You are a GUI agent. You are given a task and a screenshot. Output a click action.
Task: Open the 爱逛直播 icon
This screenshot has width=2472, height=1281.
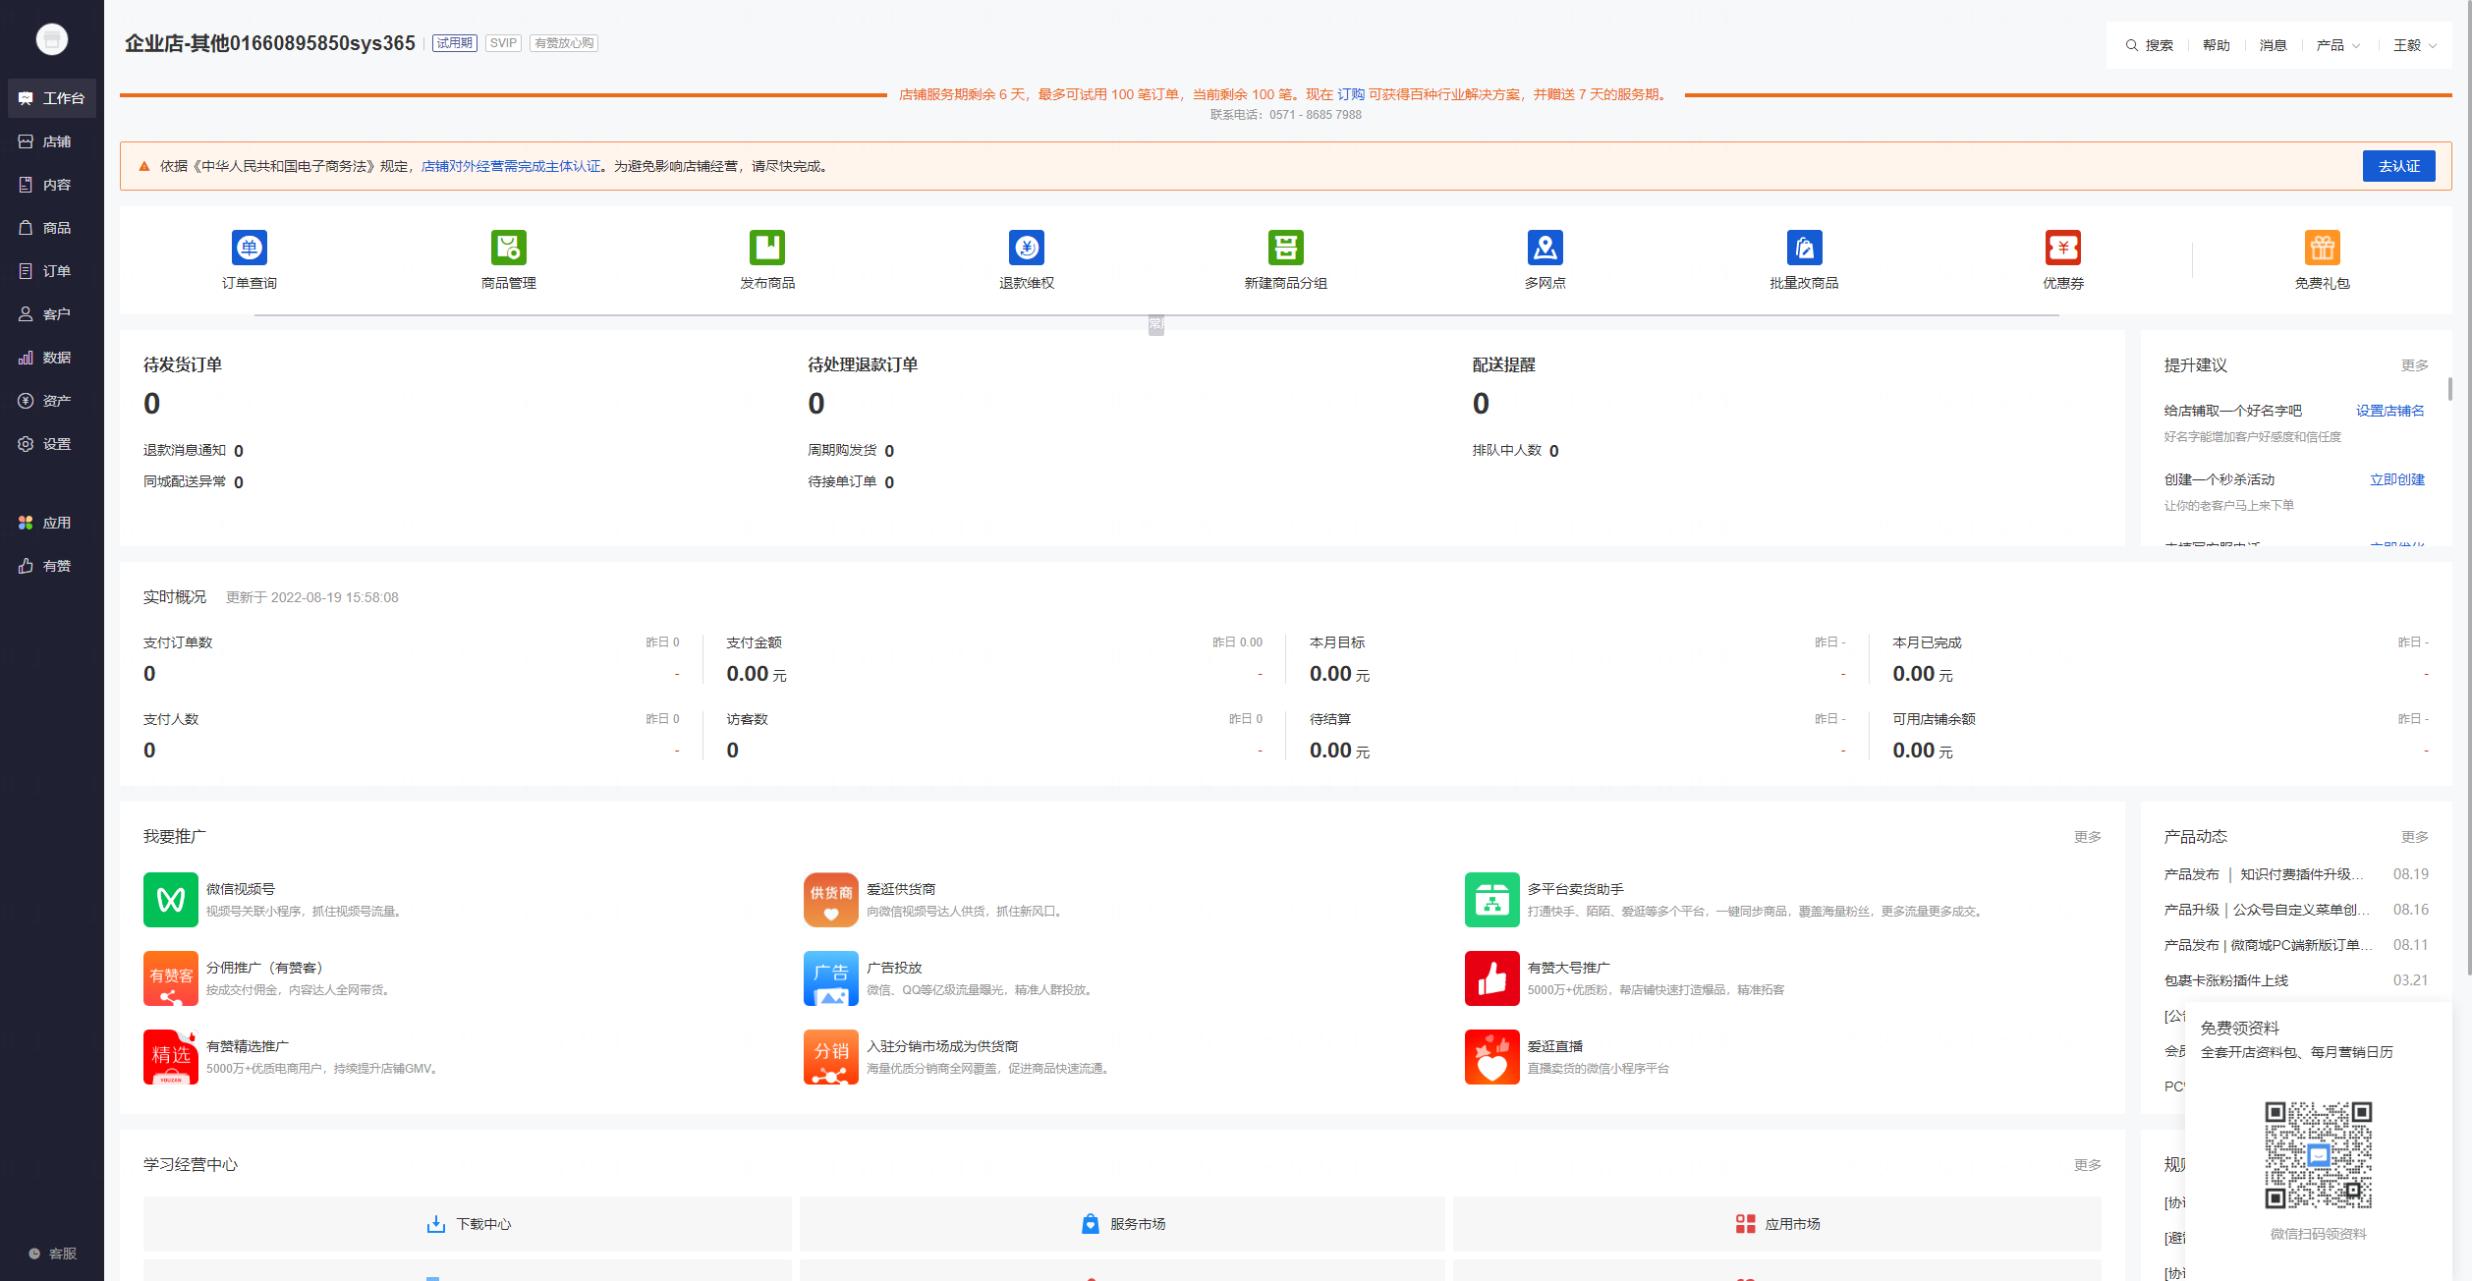1491,1057
